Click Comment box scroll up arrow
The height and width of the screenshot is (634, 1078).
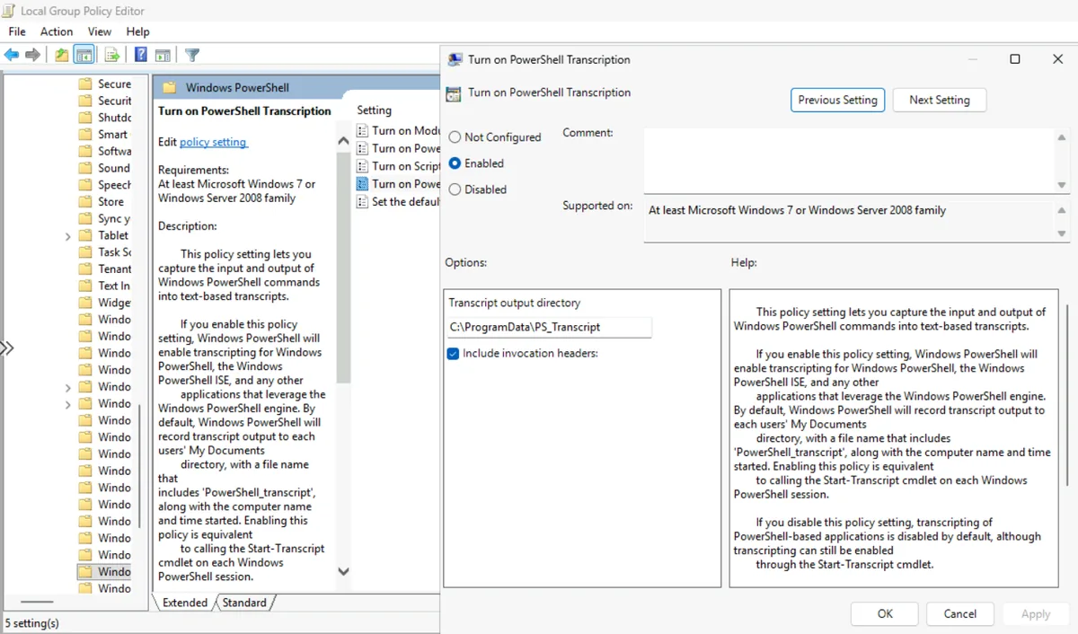pos(1062,138)
